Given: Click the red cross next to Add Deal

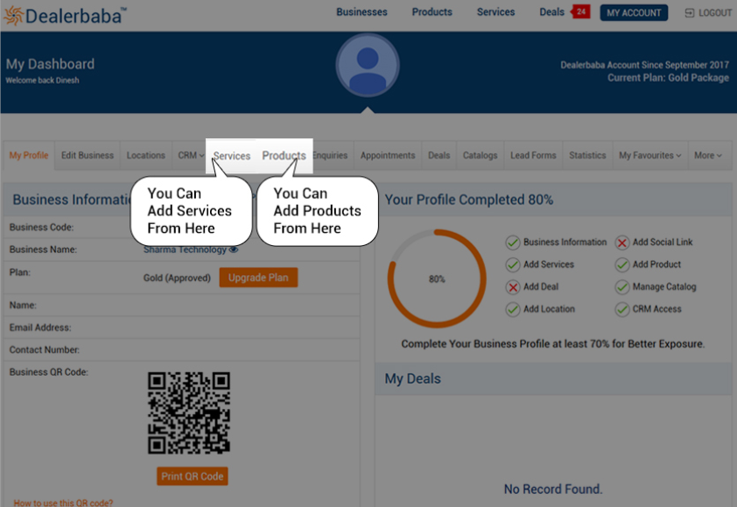Looking at the screenshot, I should point(513,287).
